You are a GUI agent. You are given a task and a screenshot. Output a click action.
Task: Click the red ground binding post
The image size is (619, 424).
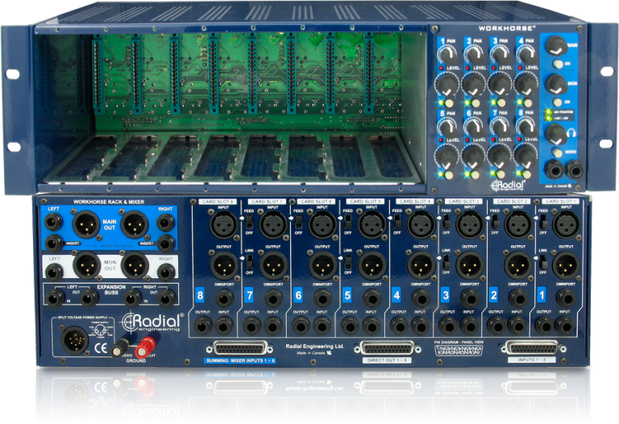(147, 347)
